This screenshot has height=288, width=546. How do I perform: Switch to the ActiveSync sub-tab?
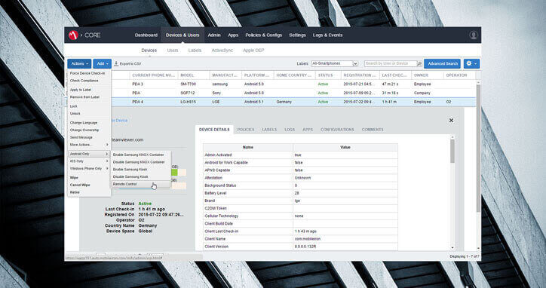click(x=222, y=51)
